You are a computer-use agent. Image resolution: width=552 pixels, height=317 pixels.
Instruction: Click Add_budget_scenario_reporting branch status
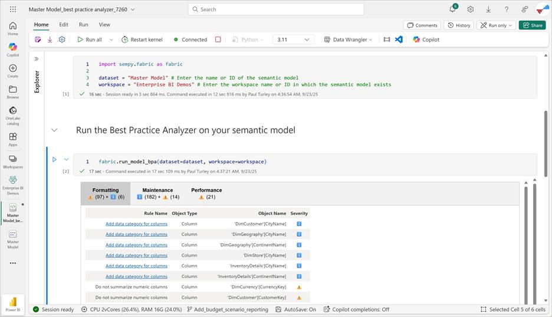[x=228, y=309]
